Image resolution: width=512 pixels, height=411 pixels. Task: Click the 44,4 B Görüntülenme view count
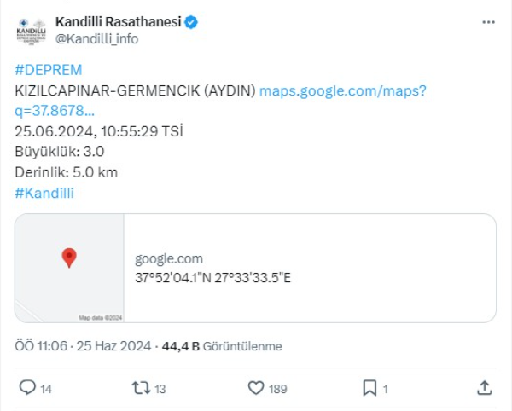pyautogui.click(x=221, y=346)
